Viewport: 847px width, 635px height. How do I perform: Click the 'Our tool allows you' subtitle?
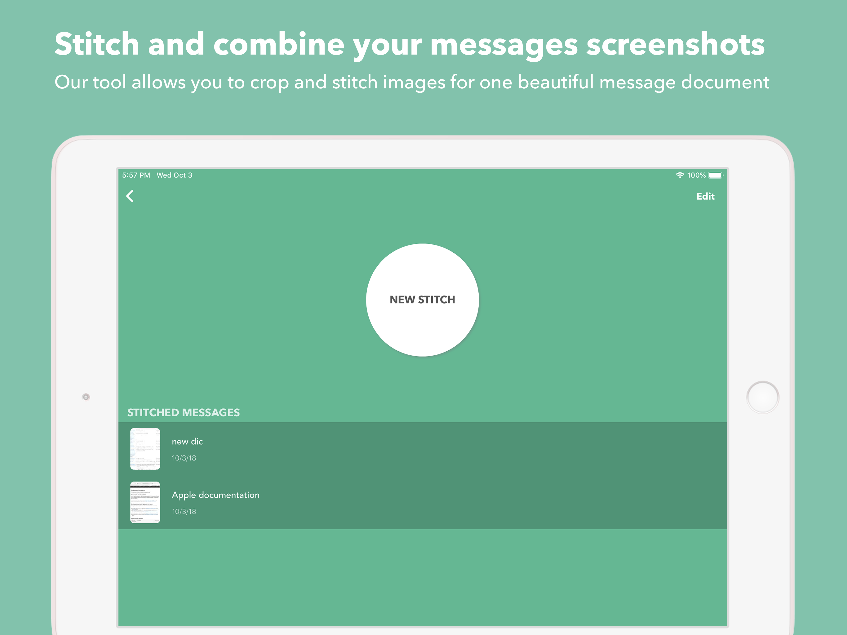point(412,82)
